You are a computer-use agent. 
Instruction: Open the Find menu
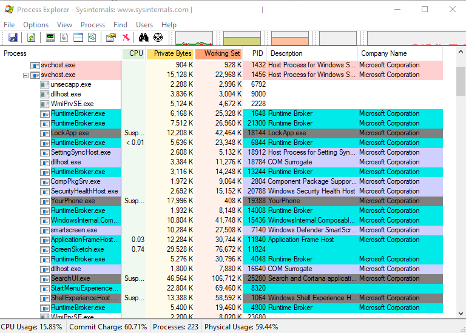120,25
